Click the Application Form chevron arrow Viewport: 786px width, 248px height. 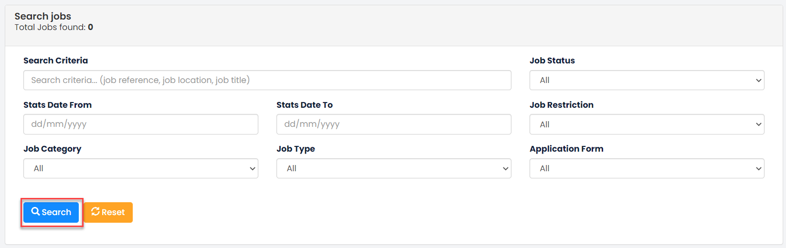pos(758,168)
